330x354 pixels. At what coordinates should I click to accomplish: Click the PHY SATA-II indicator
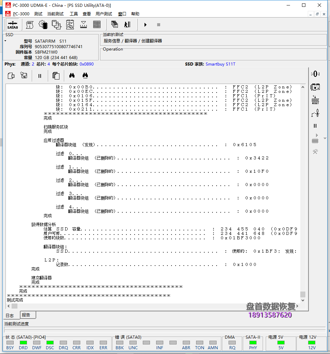click(x=253, y=343)
